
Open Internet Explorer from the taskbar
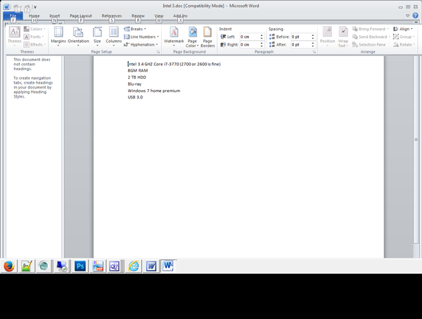tap(134, 266)
